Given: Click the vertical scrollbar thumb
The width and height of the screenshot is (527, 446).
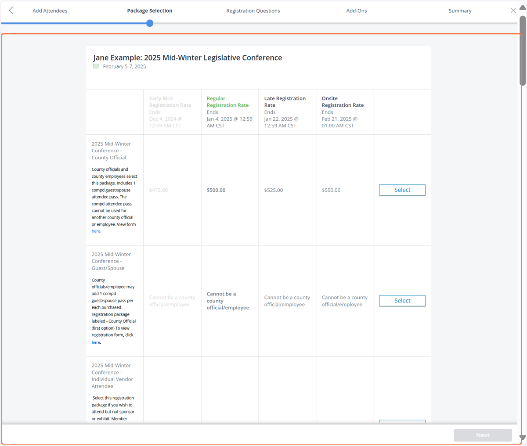Looking at the screenshot, I should click(523, 50).
